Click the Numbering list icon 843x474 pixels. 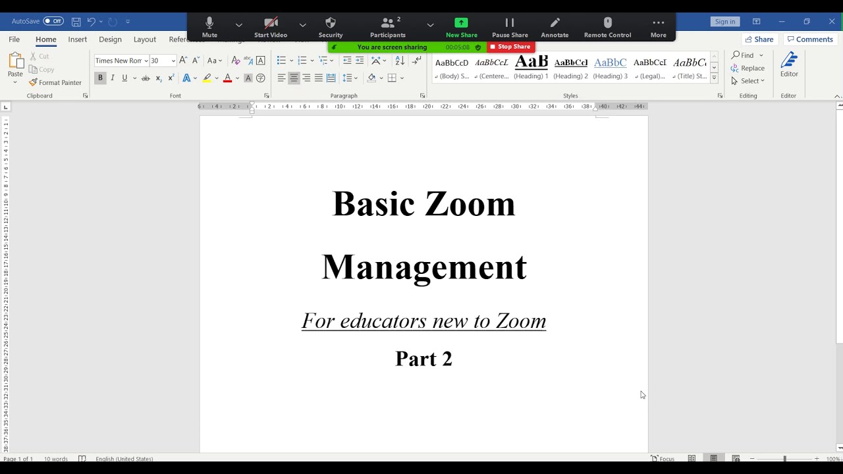302,61
